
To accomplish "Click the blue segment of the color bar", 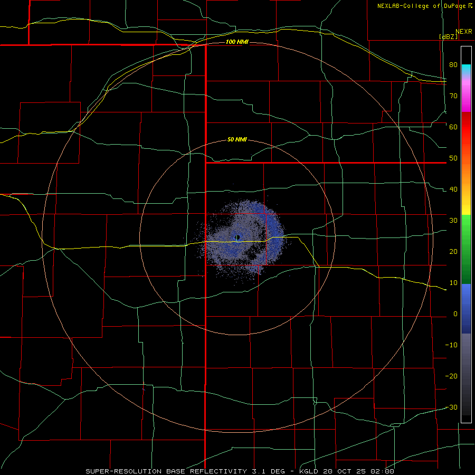I will pyautogui.click(x=466, y=308).
